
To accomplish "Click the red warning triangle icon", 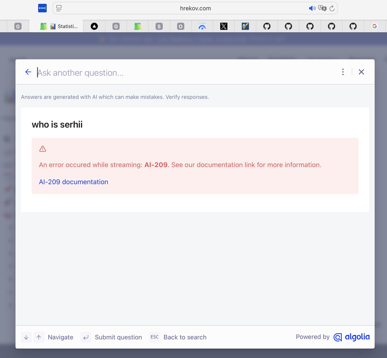I will [43, 149].
